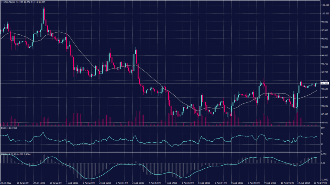Click the USOUSD,H1 symbol label
The image size is (330, 185).
tap(9, 2)
